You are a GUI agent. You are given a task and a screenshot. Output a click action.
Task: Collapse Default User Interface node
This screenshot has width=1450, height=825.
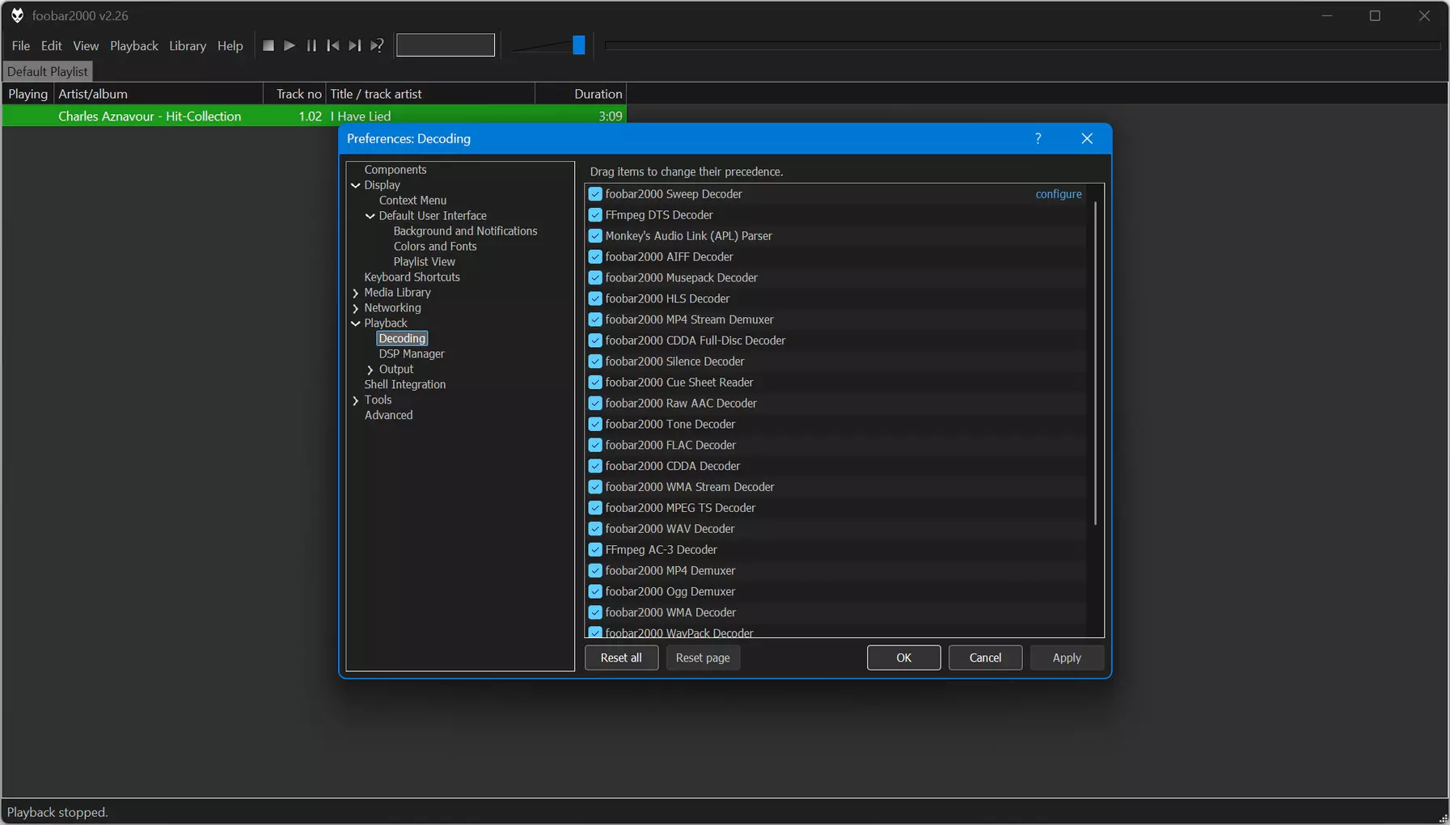(x=370, y=216)
